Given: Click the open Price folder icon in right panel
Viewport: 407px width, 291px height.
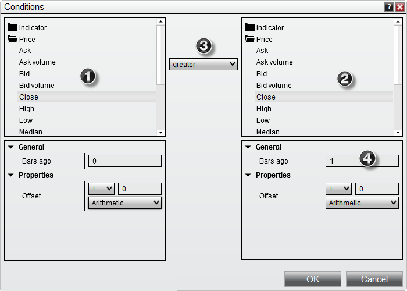Looking at the screenshot, I should click(250, 39).
